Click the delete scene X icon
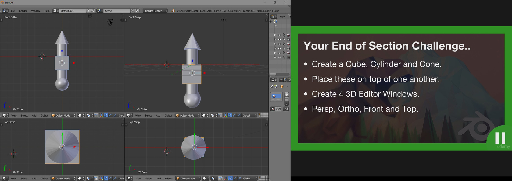 137,11
